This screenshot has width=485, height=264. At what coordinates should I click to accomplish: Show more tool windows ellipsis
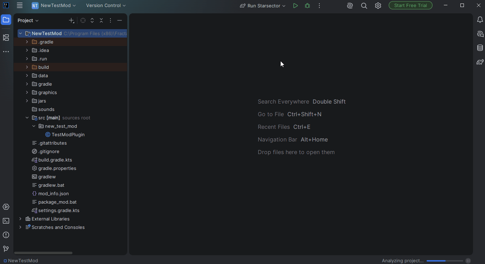tap(6, 52)
